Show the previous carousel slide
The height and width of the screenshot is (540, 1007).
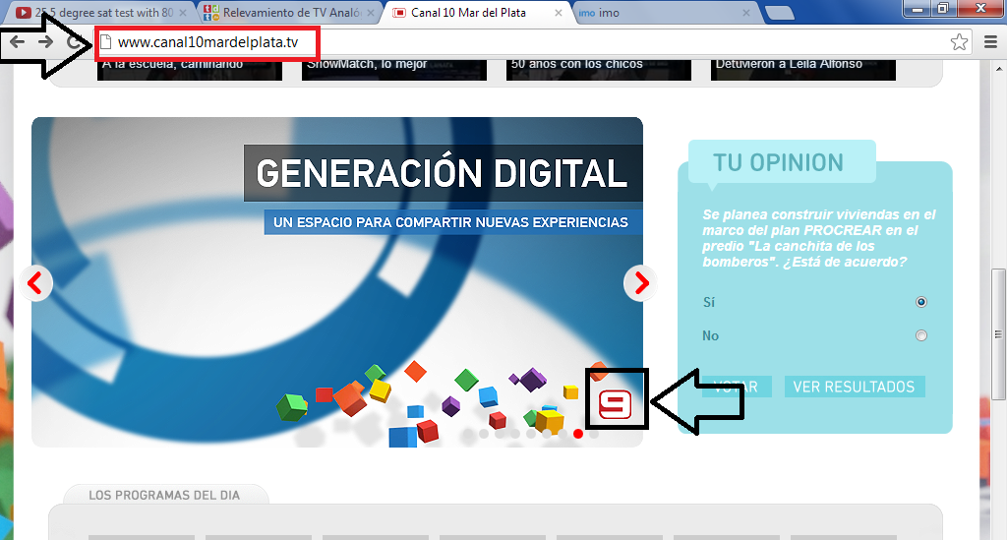(x=35, y=282)
